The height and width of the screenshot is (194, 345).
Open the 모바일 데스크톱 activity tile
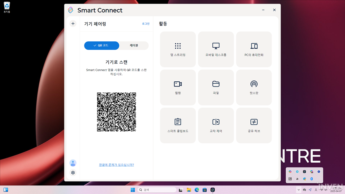click(216, 49)
